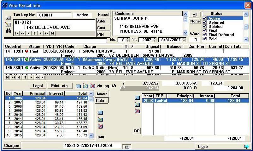Click the delete icon under the Calc tab
The height and width of the screenshot is (151, 253).
click(100, 126)
